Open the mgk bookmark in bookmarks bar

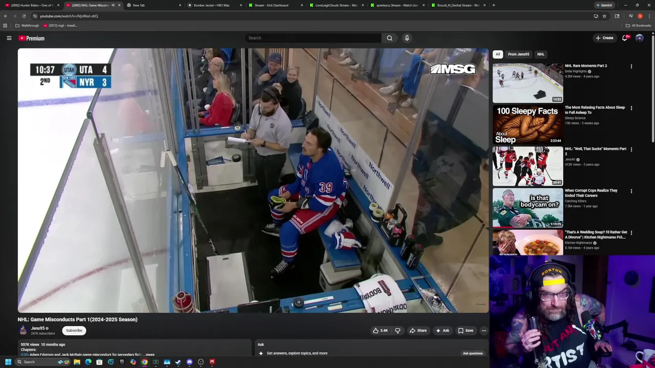coord(60,26)
